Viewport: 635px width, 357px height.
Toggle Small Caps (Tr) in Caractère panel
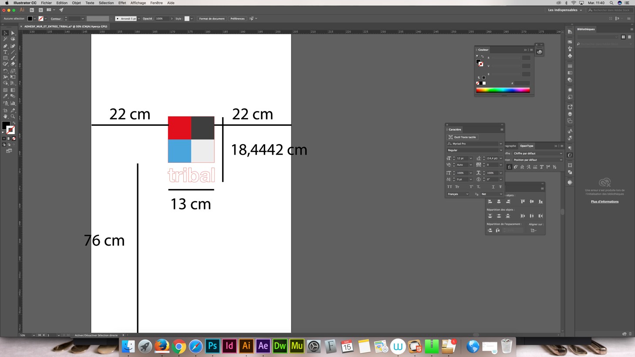[457, 187]
